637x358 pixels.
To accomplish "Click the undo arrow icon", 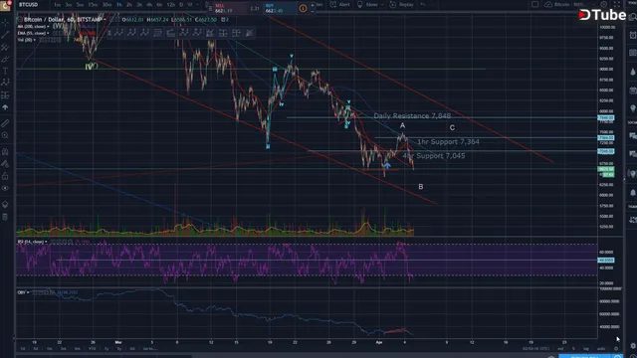I will click(423, 4).
